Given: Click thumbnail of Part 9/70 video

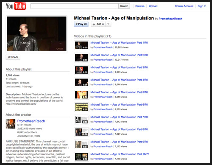Looking at the screenshot, I should coord(81,144).
